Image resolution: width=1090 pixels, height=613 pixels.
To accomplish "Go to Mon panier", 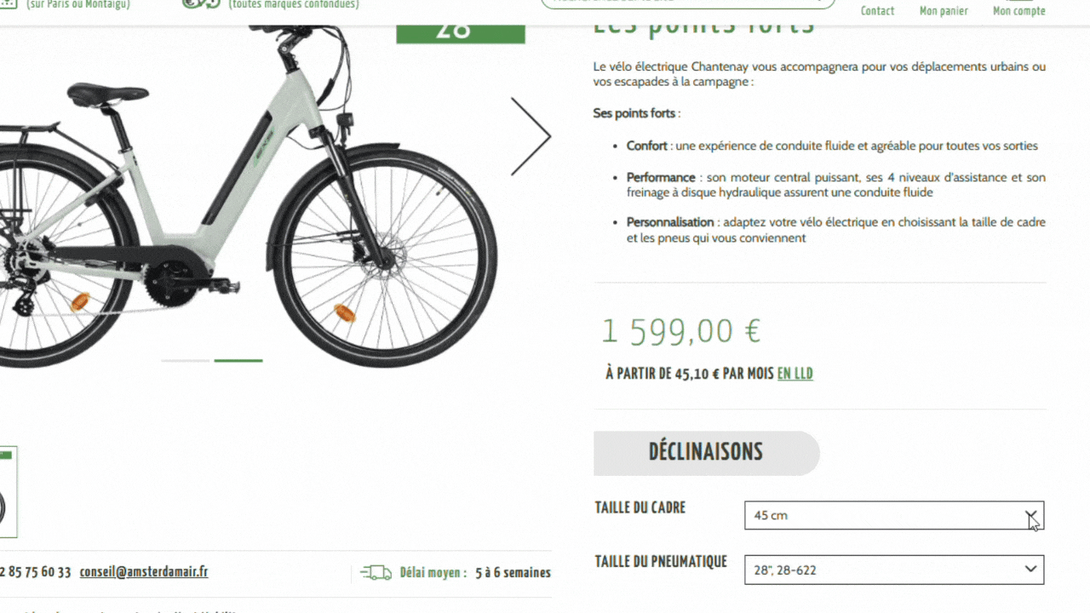I will point(944,11).
